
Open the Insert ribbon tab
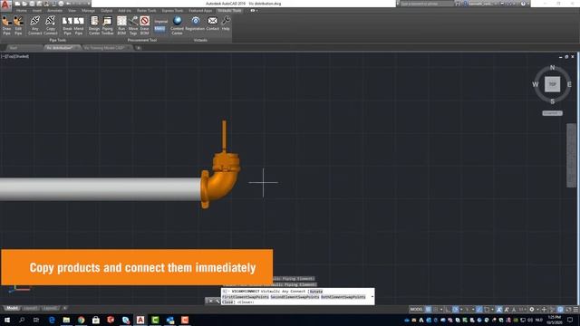(37, 11)
